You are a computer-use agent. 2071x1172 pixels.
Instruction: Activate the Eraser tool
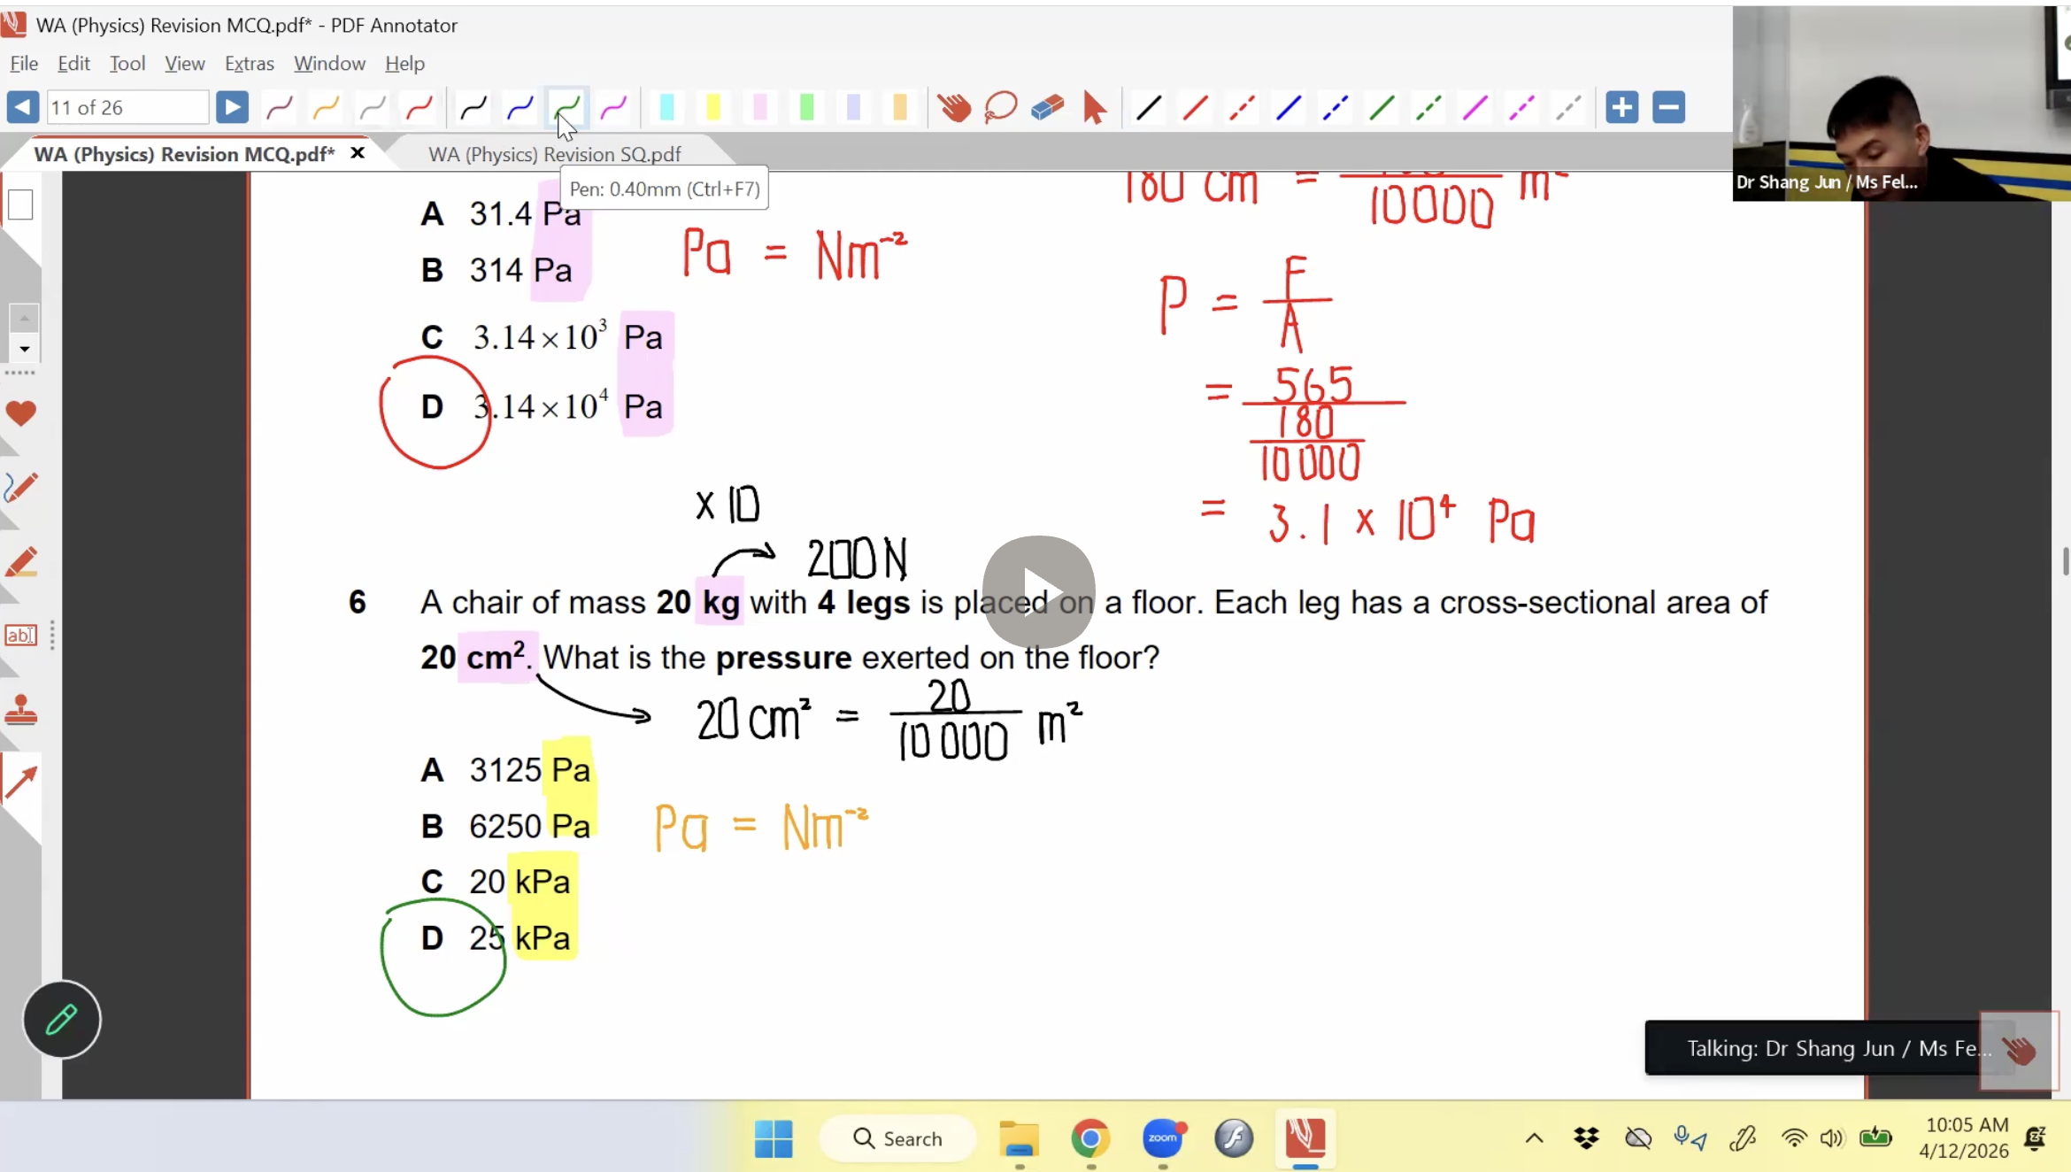[1047, 107]
